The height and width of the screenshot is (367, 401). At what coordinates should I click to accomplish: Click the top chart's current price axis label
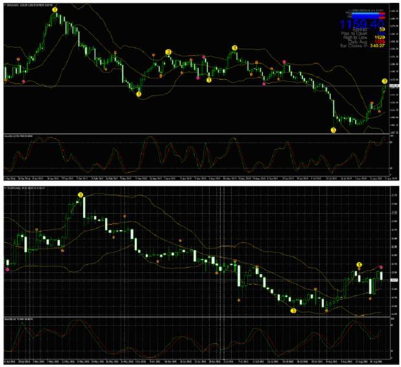click(x=394, y=86)
